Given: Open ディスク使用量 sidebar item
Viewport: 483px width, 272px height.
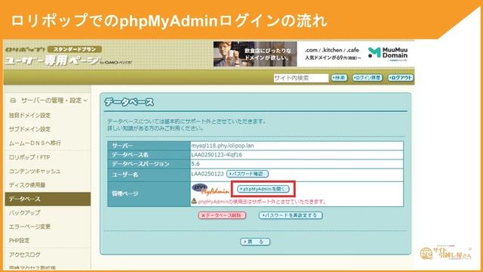Looking at the screenshot, I should click(27, 185).
